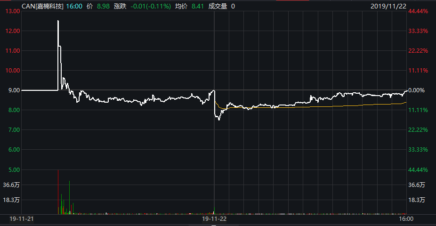Click the date 2019/11/22 at top right
The height and width of the screenshot is (226, 436).
(388, 6)
